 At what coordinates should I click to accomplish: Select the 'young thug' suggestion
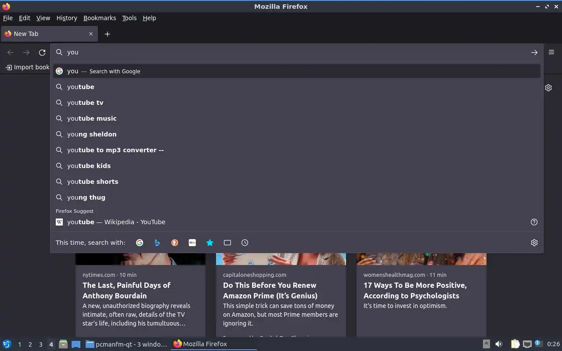coord(297,197)
